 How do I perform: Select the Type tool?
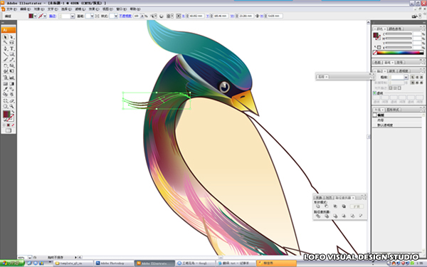tap(11, 48)
